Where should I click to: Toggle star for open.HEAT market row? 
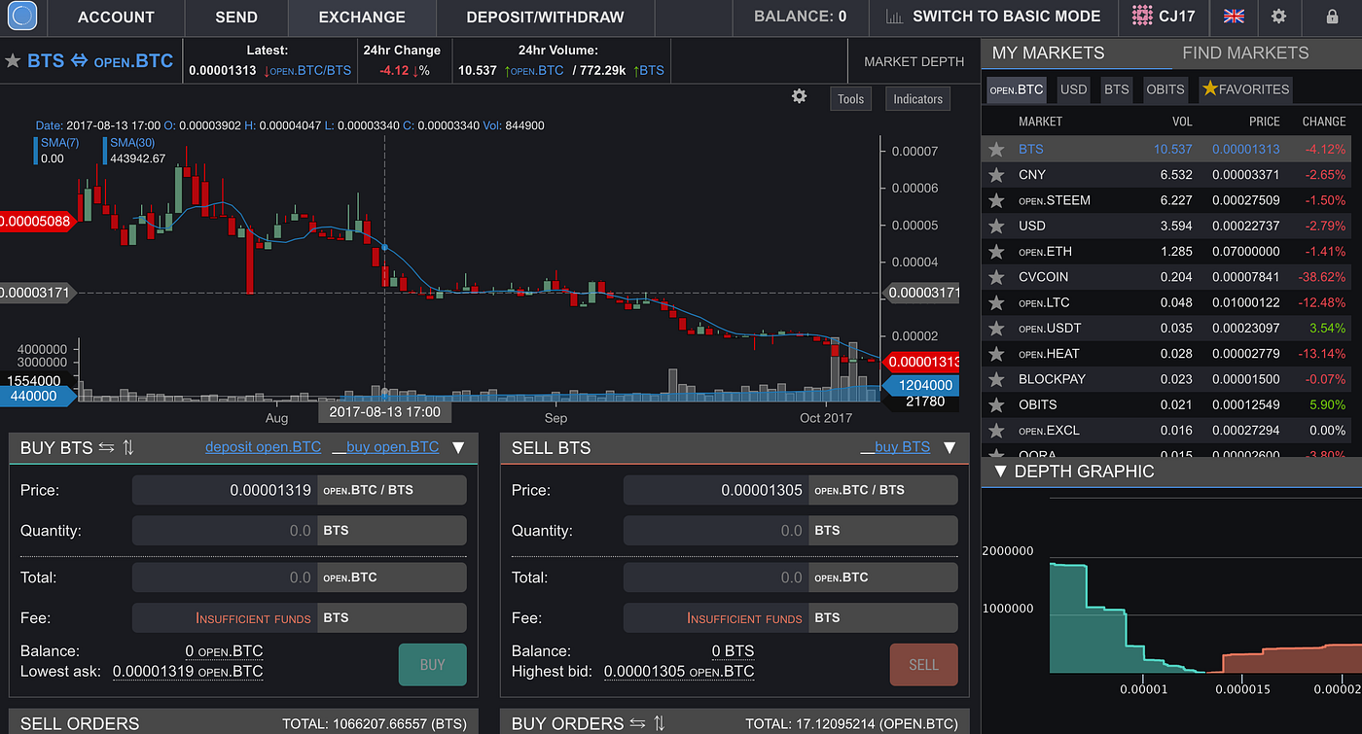(996, 354)
